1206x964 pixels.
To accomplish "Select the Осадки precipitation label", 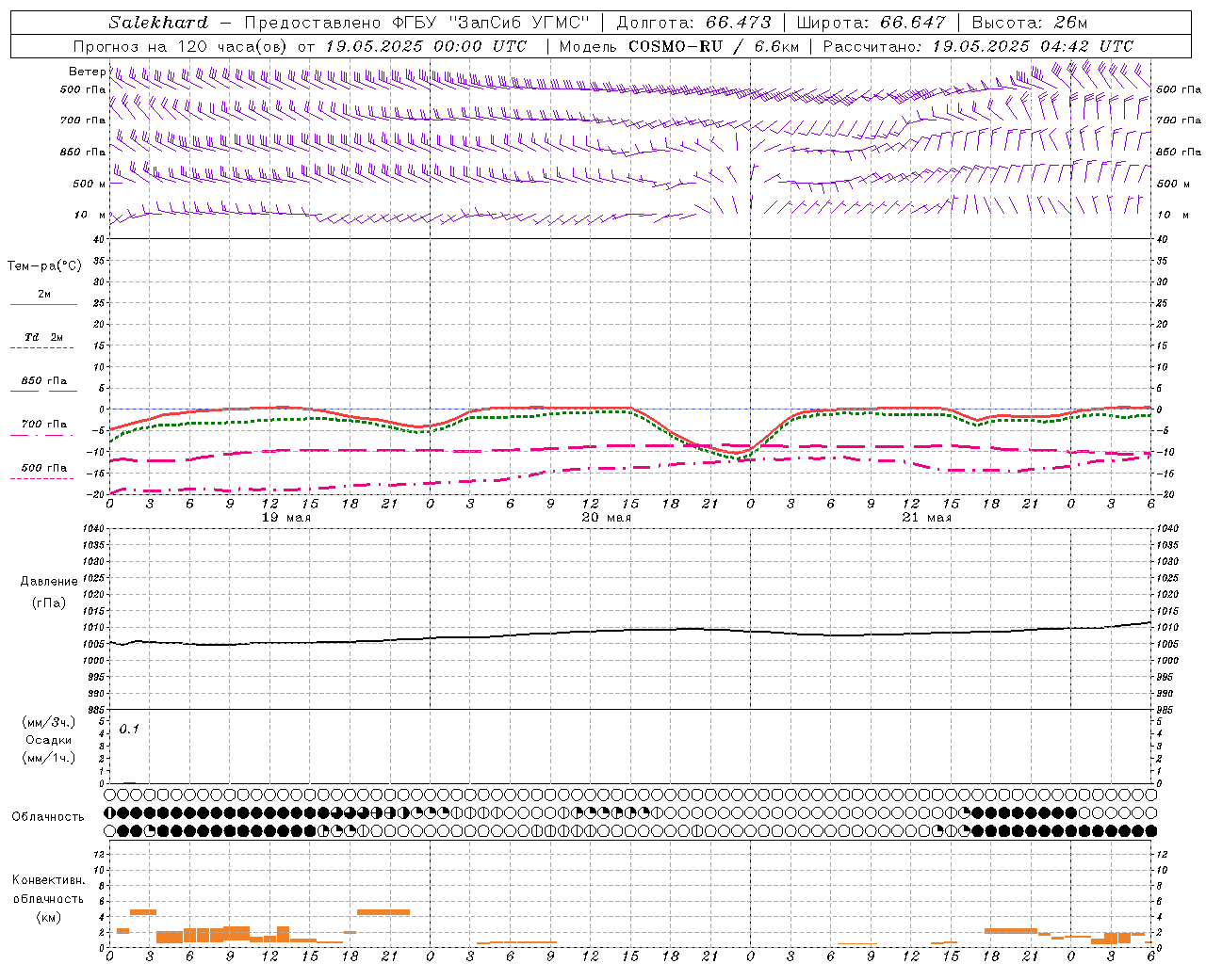I will (x=49, y=740).
